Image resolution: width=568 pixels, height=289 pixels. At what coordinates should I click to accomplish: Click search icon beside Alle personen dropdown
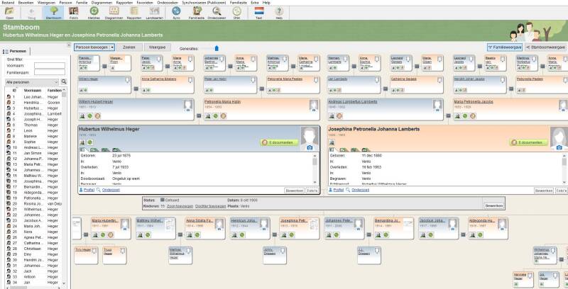coord(64,82)
